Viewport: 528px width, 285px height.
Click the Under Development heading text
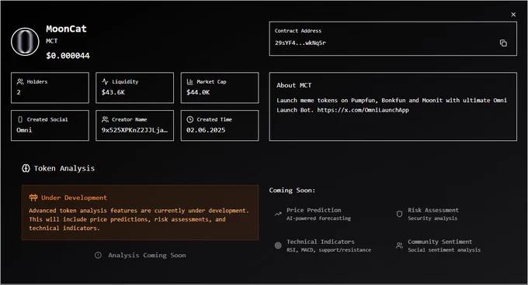74,197
